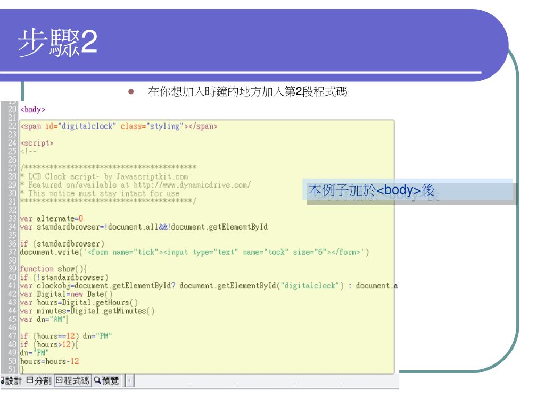The height and width of the screenshot is (408, 545).
Task: Click the 'var hours=Digital.getHours()' line
Action: [x=79, y=302]
